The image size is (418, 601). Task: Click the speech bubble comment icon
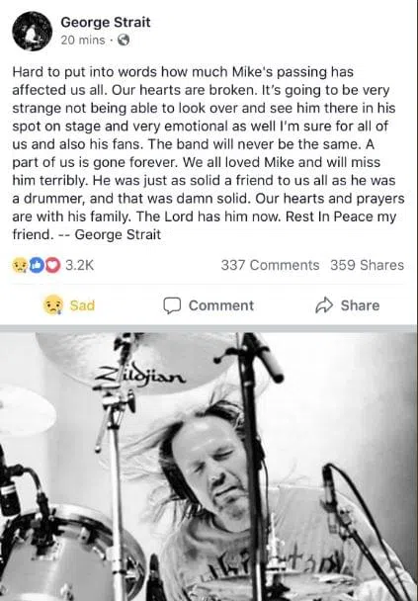(172, 305)
